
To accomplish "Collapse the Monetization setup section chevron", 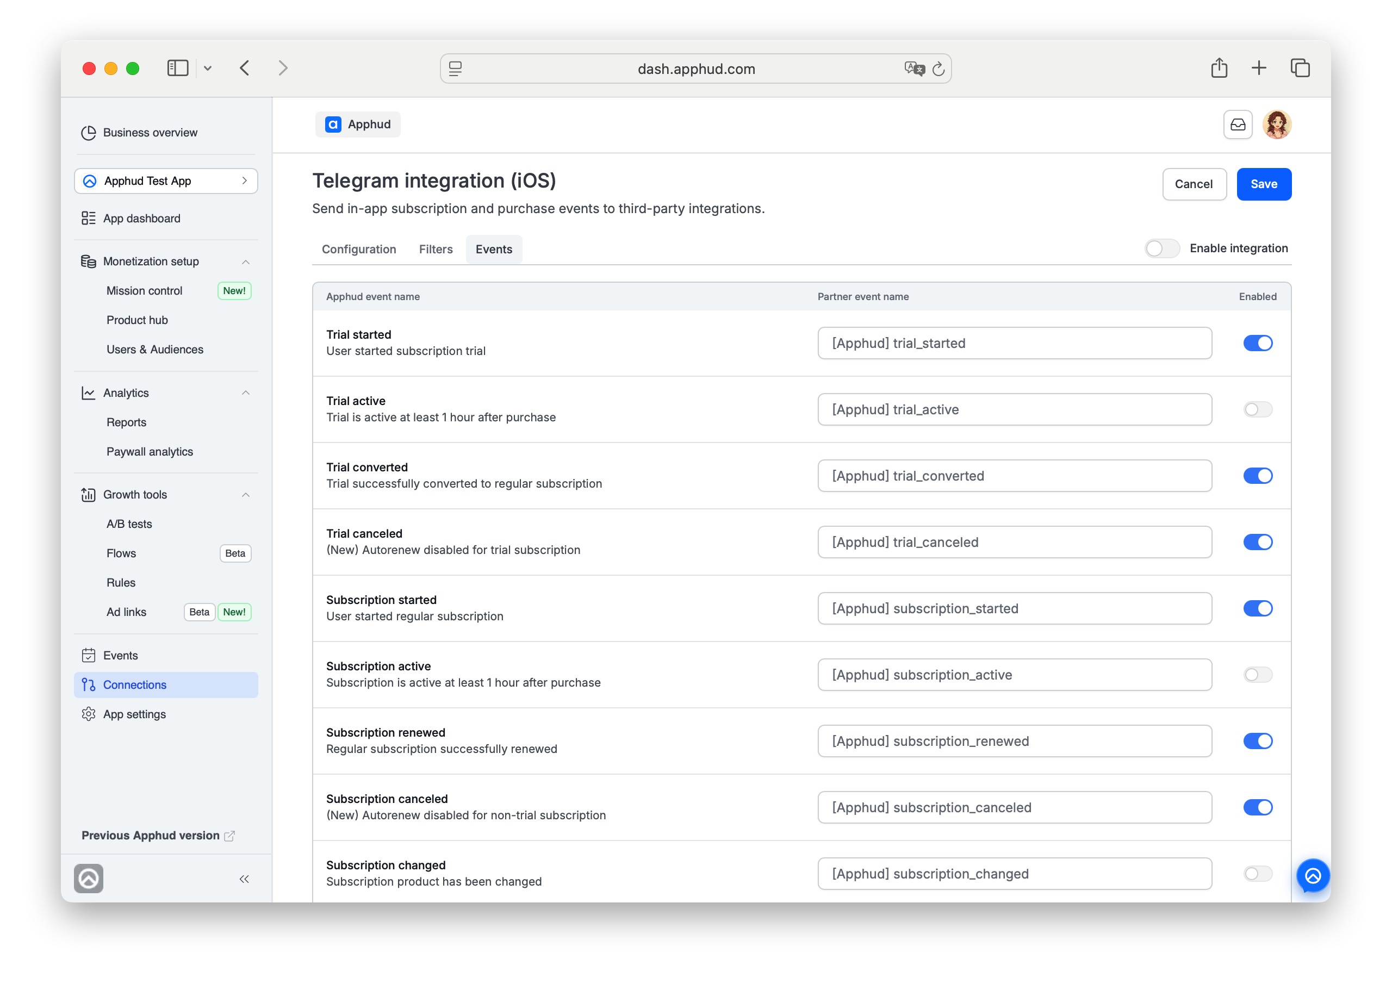I will 246,262.
